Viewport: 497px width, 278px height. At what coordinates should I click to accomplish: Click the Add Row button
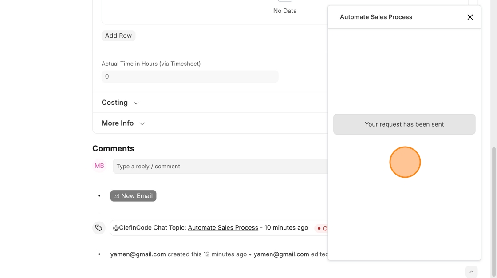[x=118, y=36]
